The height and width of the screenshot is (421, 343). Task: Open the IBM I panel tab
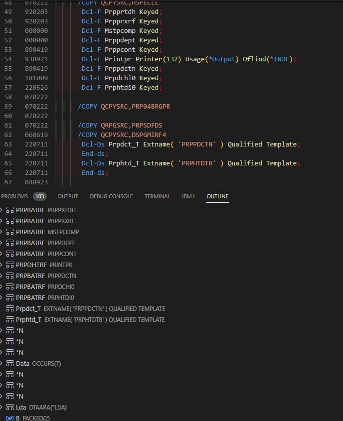point(188,196)
